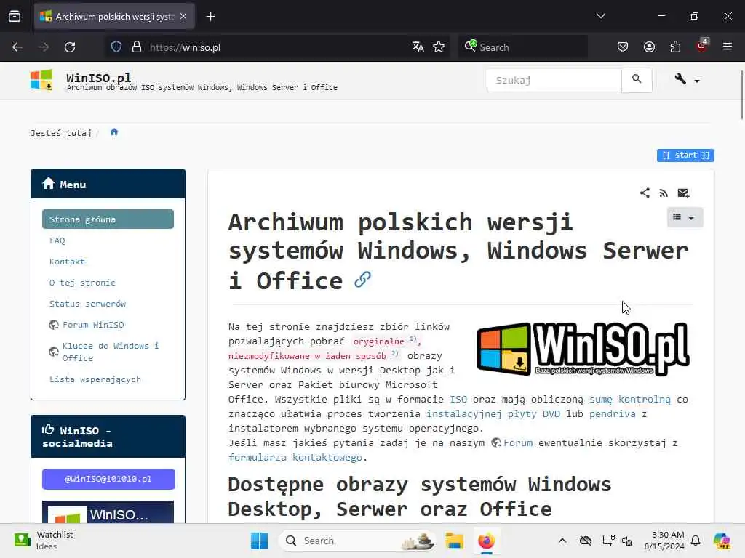Screen dimensions: 745x558
Task: Select Strona główna menu item
Action: [x=108, y=219]
